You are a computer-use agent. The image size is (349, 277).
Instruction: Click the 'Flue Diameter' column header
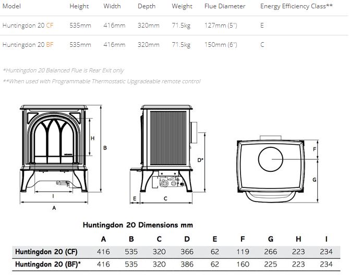point(225,6)
